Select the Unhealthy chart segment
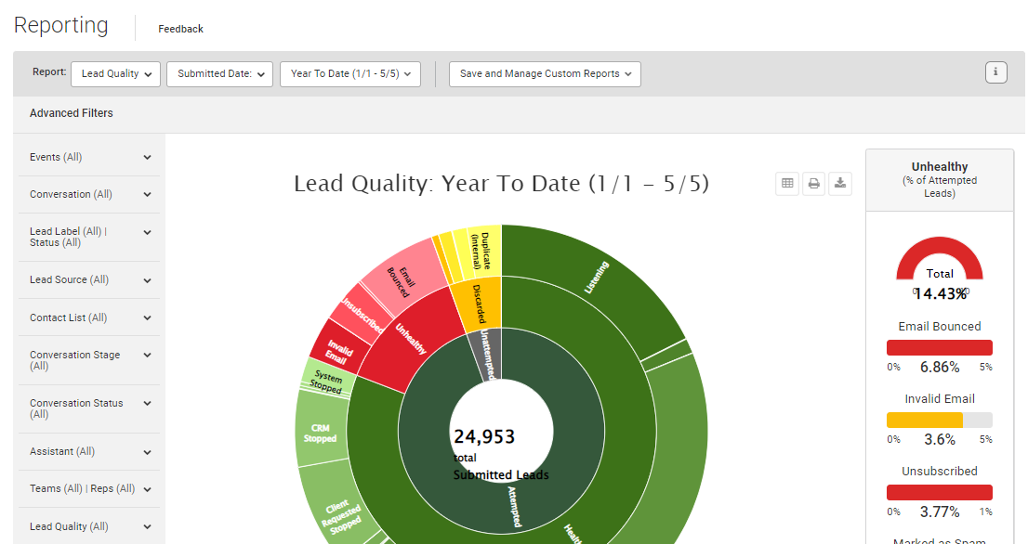The image size is (1028, 544). click(413, 339)
